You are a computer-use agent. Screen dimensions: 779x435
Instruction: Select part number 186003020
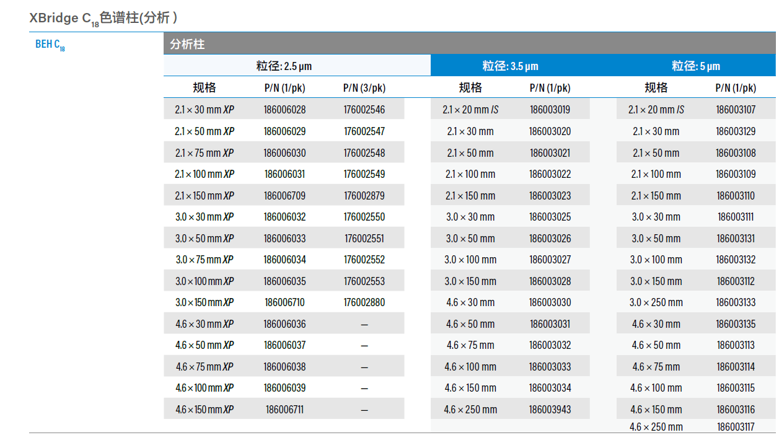tap(550, 131)
